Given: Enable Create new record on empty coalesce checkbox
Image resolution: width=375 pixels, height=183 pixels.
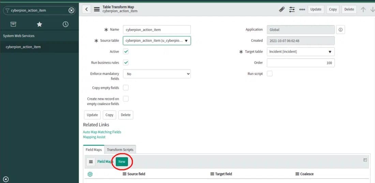Looking at the screenshot, I should point(126,99).
